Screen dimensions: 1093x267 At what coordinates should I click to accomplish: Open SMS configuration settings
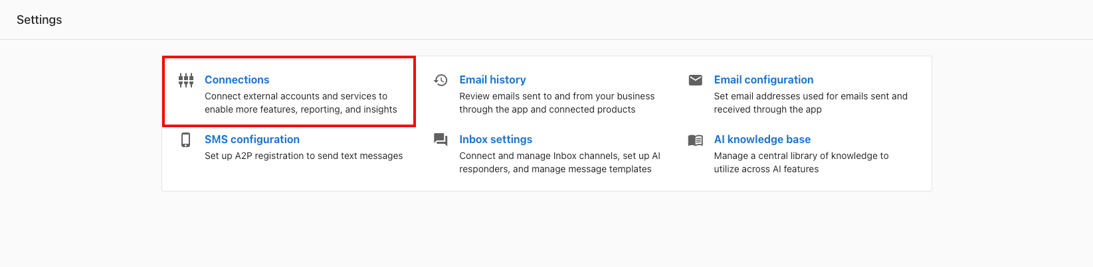pos(252,139)
